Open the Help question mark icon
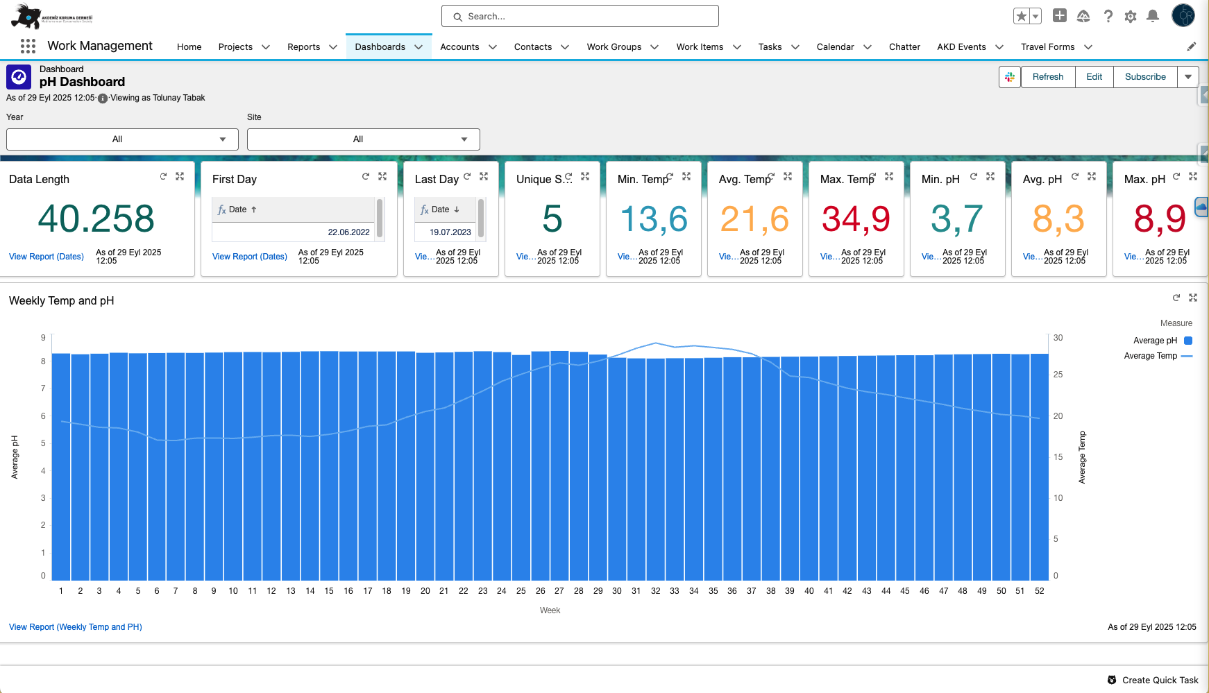 pyautogui.click(x=1108, y=16)
